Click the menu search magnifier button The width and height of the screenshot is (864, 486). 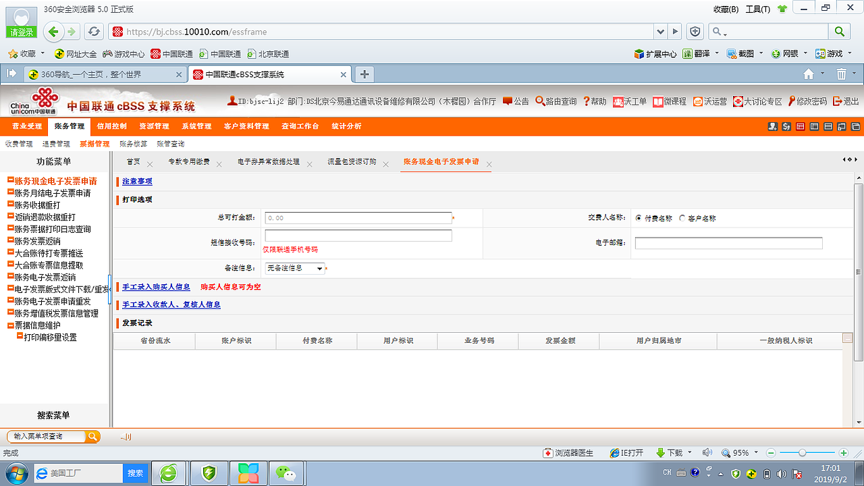[92, 437]
